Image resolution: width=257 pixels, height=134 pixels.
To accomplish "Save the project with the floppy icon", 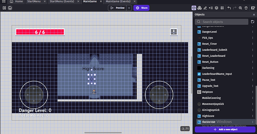I will point(10,8).
